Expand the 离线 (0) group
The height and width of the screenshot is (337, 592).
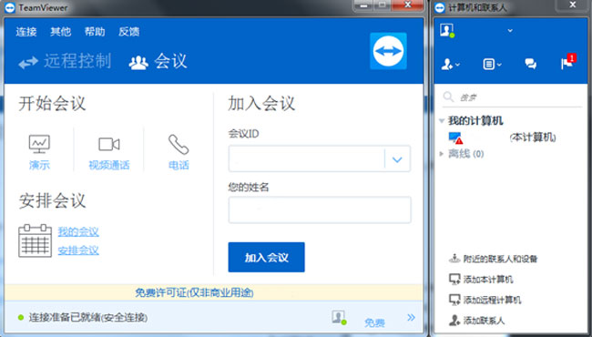[x=441, y=154]
